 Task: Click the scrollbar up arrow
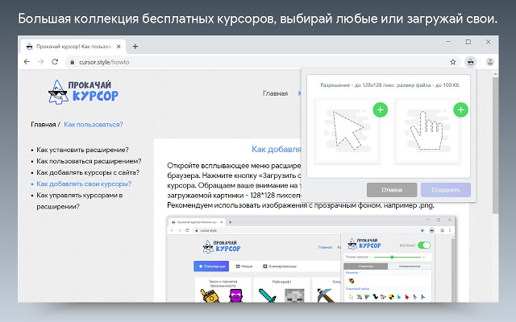tap(495, 75)
